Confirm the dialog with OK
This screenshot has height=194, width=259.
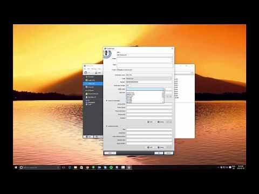(159, 153)
